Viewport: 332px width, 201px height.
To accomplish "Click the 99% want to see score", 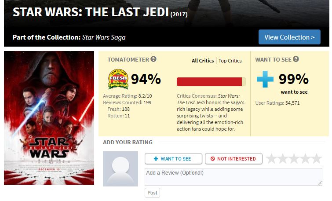I will point(294,79).
